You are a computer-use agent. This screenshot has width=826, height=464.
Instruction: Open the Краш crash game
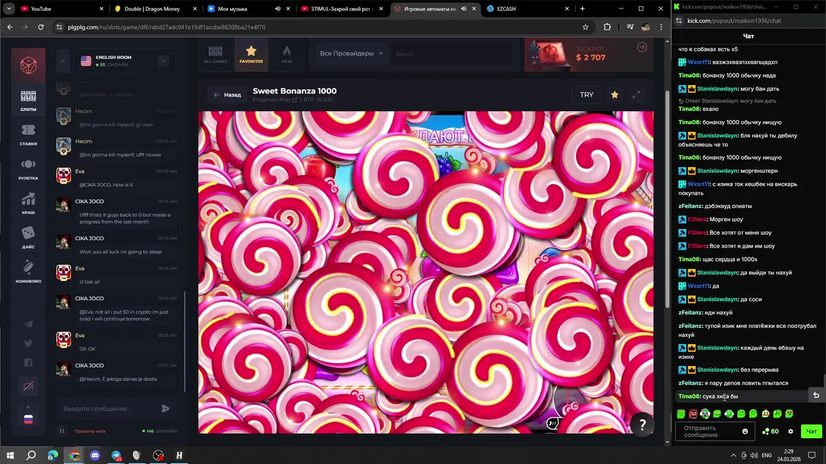tap(28, 204)
